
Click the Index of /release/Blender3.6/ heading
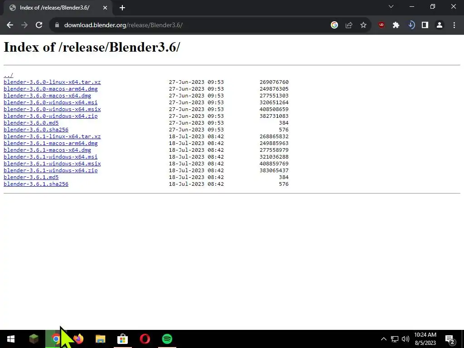[x=92, y=47]
